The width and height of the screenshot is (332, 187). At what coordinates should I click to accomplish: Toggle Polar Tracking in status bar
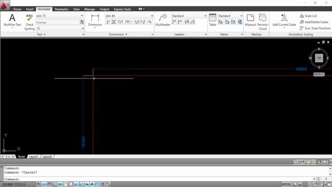point(60,184)
